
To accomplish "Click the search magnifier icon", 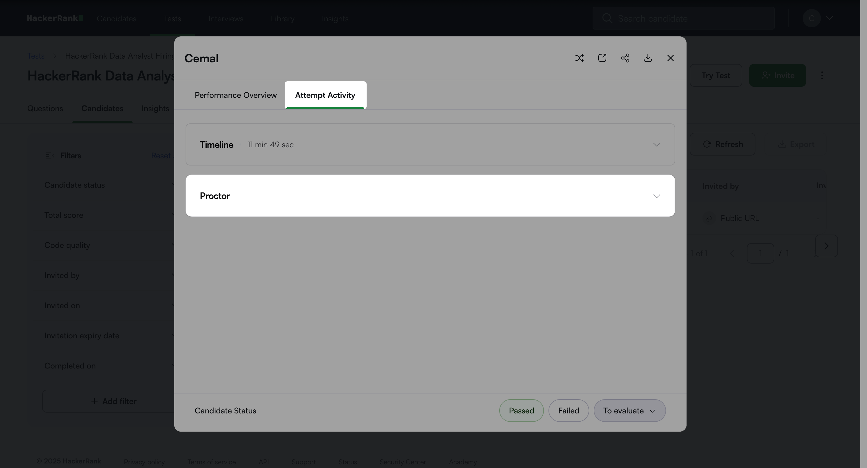I will 607,18.
